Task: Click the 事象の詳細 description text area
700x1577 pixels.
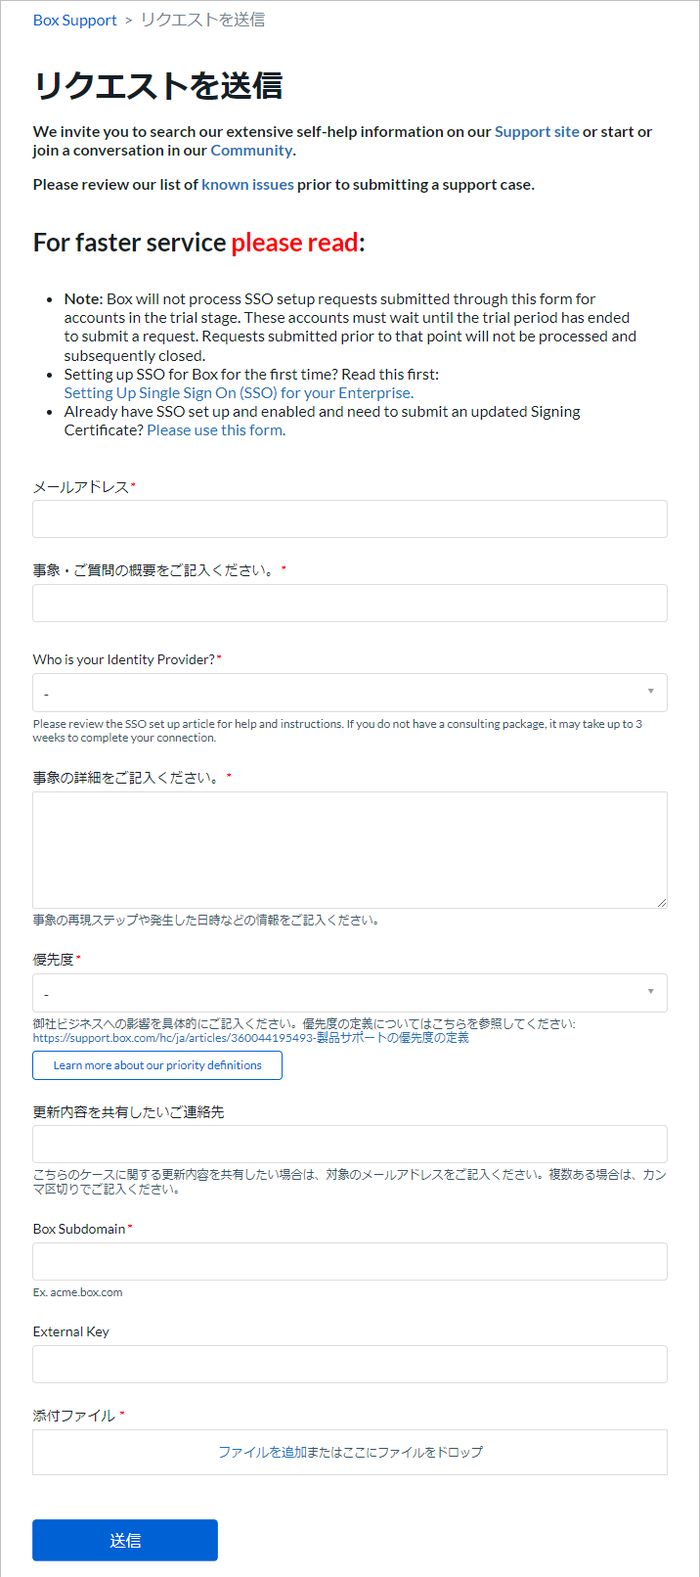Action: point(349,849)
